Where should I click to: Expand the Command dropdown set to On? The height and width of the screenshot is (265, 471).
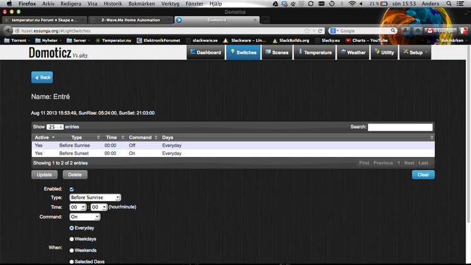tap(85, 217)
